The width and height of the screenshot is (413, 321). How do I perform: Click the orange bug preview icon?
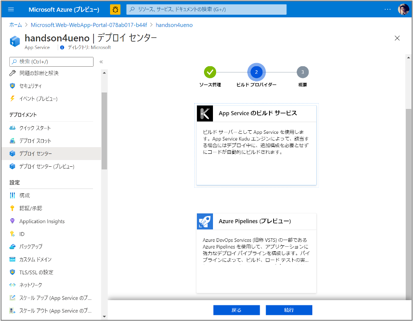point(115,9)
